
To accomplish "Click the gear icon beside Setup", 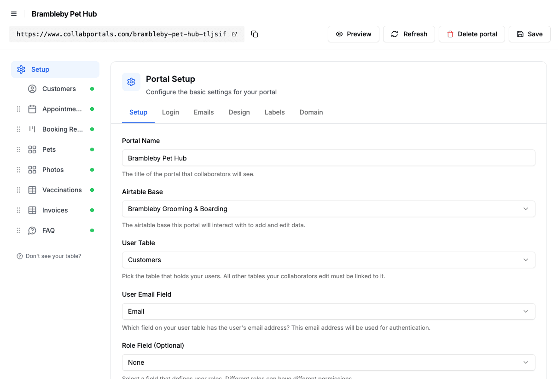I will point(21,69).
